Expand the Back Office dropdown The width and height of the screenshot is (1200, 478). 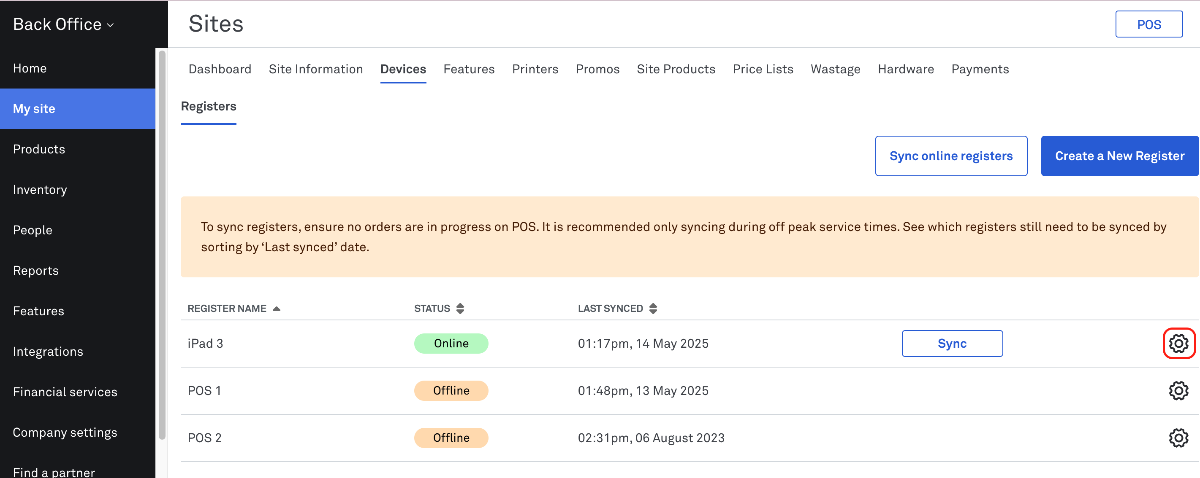coord(63,24)
